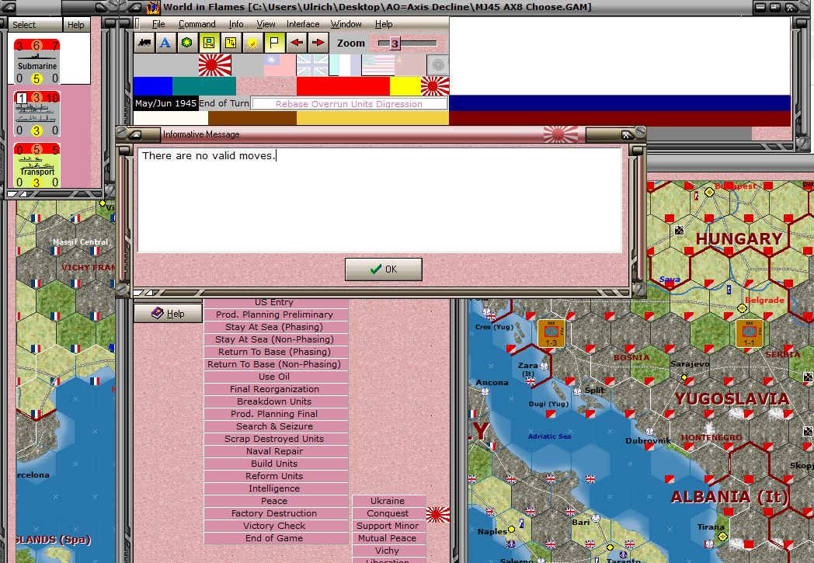The width and height of the screenshot is (814, 563).
Task: Select the Prod. Planning Final phase
Action: pos(275,414)
